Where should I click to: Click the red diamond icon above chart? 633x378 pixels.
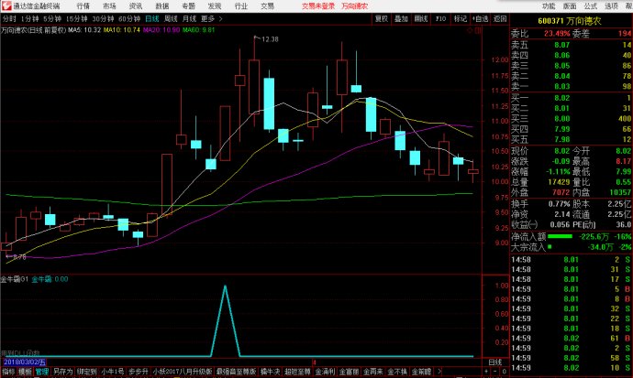(470, 30)
